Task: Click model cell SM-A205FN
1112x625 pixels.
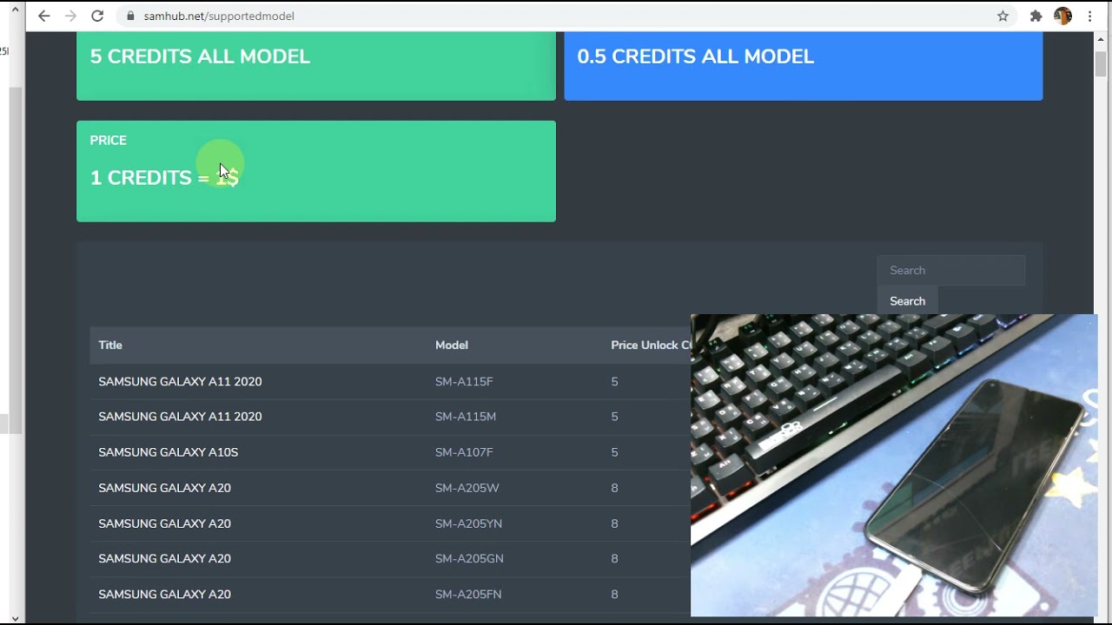Action: point(468,594)
